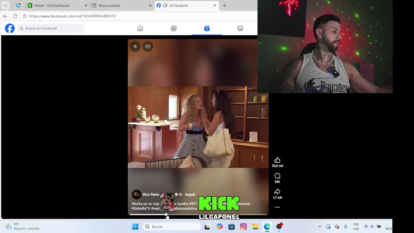The image size is (414, 233).
Task: Select the Reels tab icon in Facebook
Action: click(207, 28)
